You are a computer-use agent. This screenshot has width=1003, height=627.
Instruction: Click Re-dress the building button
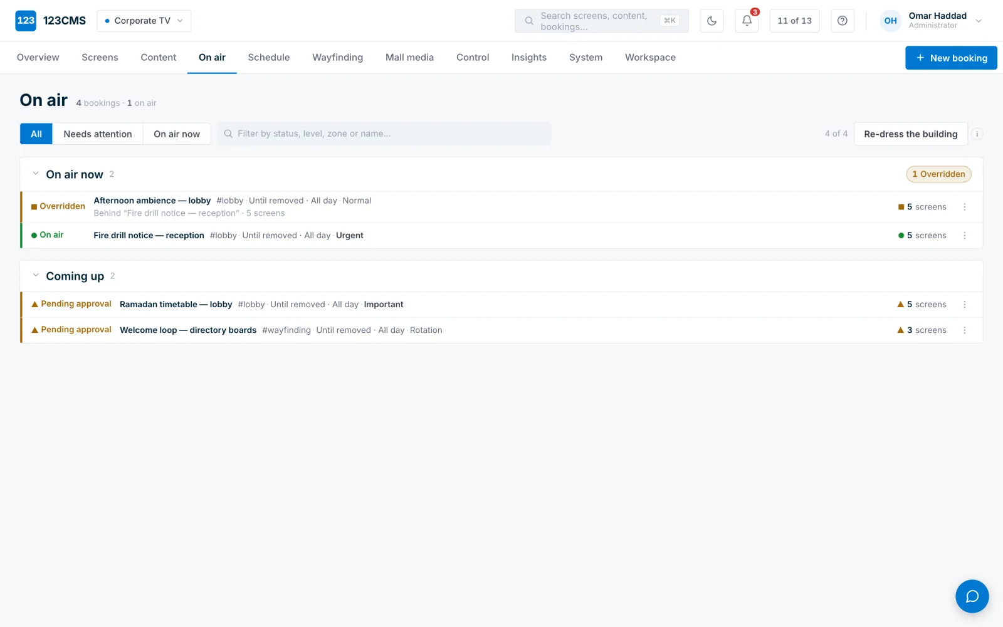point(910,134)
